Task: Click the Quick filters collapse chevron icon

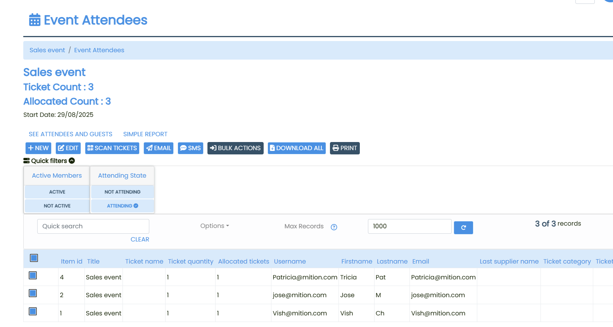Action: tap(72, 161)
